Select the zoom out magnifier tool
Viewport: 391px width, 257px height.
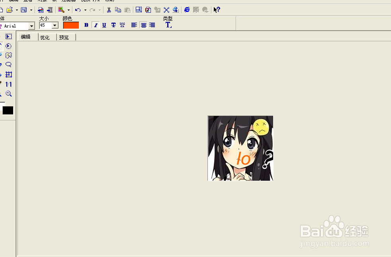pos(9,94)
